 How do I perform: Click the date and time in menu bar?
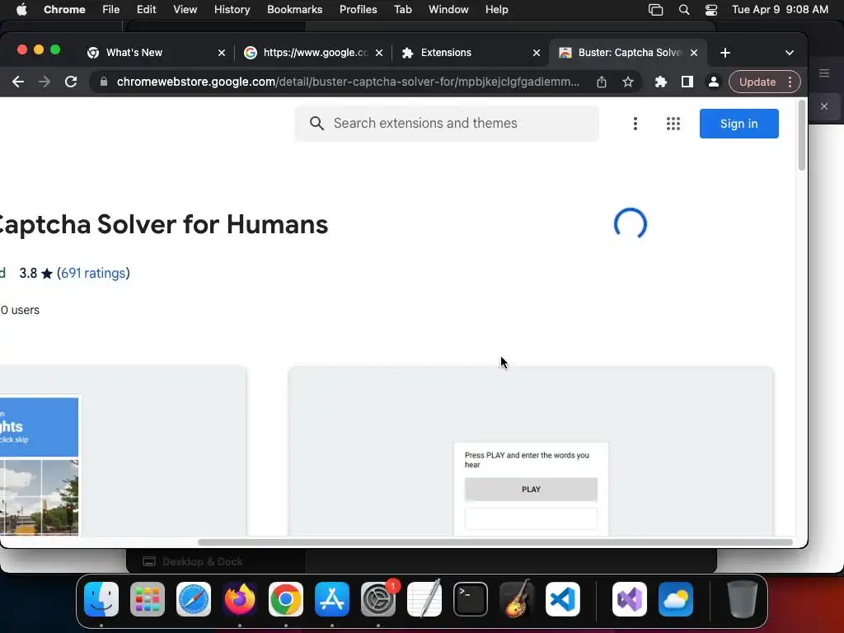[x=780, y=10]
